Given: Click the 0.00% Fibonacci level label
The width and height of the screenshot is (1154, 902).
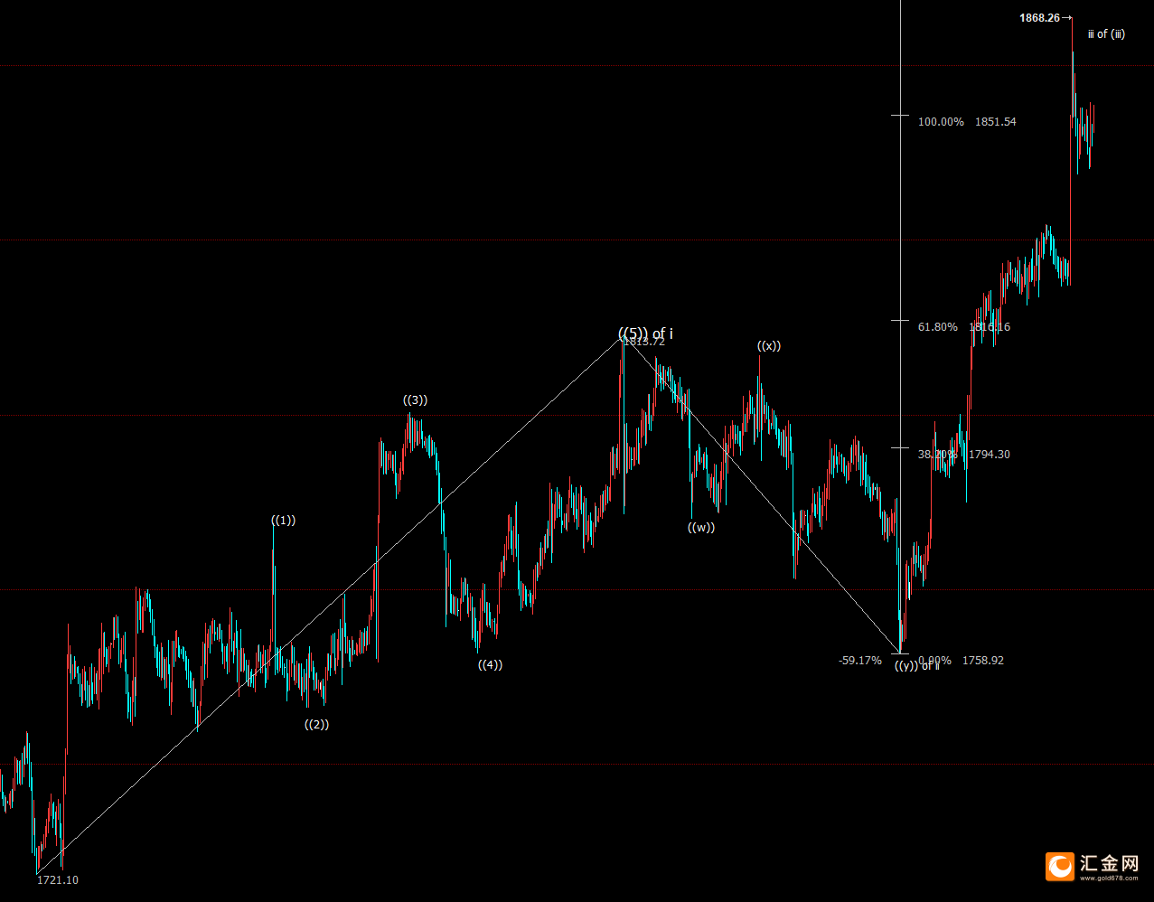Looking at the screenshot, I should (x=935, y=660).
